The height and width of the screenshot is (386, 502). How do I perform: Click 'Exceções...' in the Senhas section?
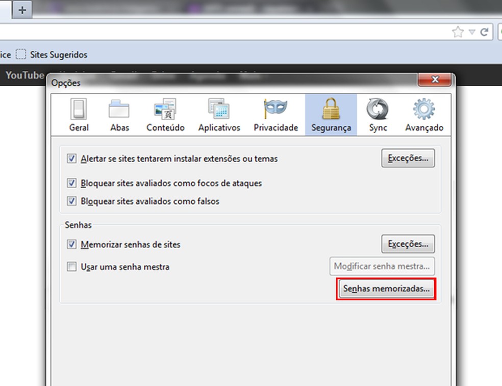(408, 244)
